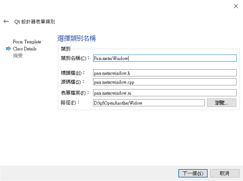Cancel the wizard with 取消 button
243x181 pixels.
224,173
